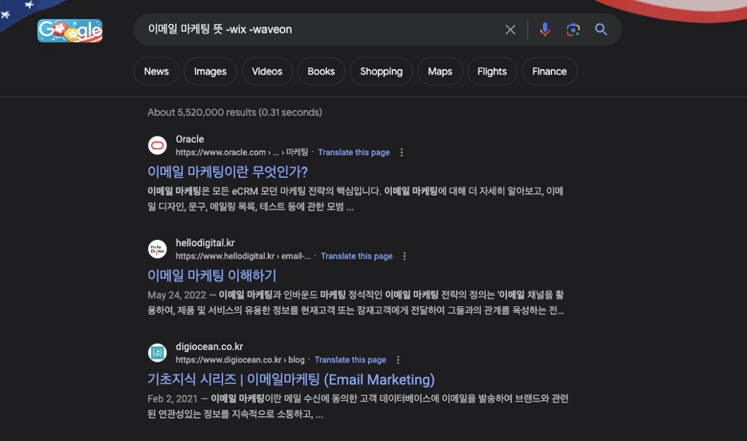Screen dimensions: 747x441
Task: Switch to the Videos tab
Action: pos(267,71)
